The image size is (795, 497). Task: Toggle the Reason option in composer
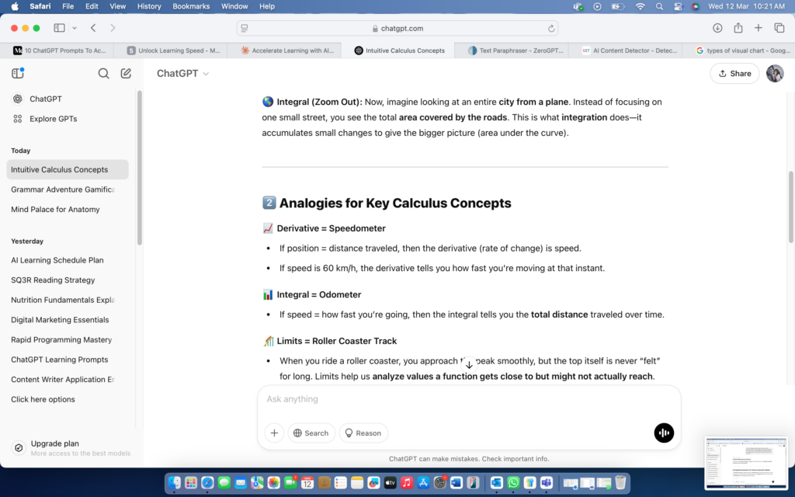tap(363, 433)
